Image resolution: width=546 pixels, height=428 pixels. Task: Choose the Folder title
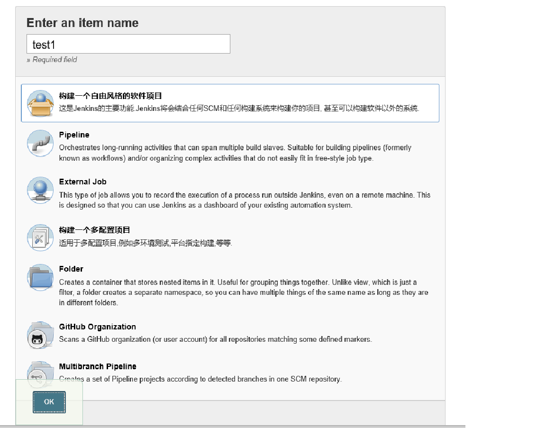coord(71,269)
